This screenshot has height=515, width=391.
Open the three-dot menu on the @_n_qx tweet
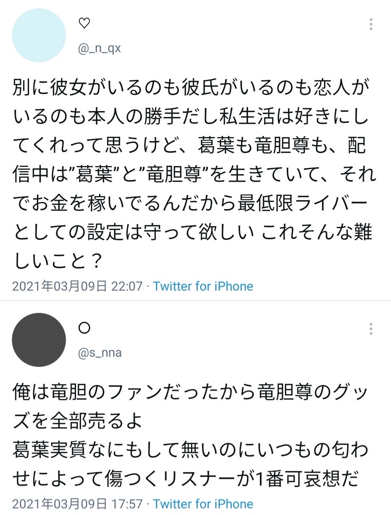(x=371, y=25)
